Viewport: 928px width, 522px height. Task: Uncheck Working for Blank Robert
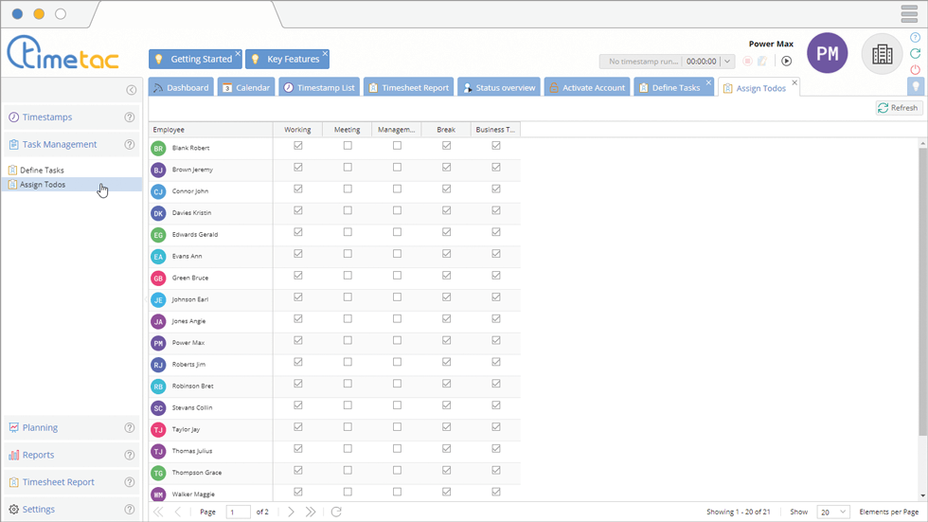298,146
